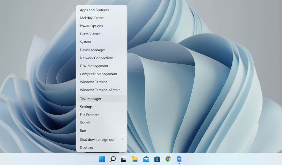Click the Windows Start button
282x165 pixels.
pyautogui.click(x=102, y=159)
